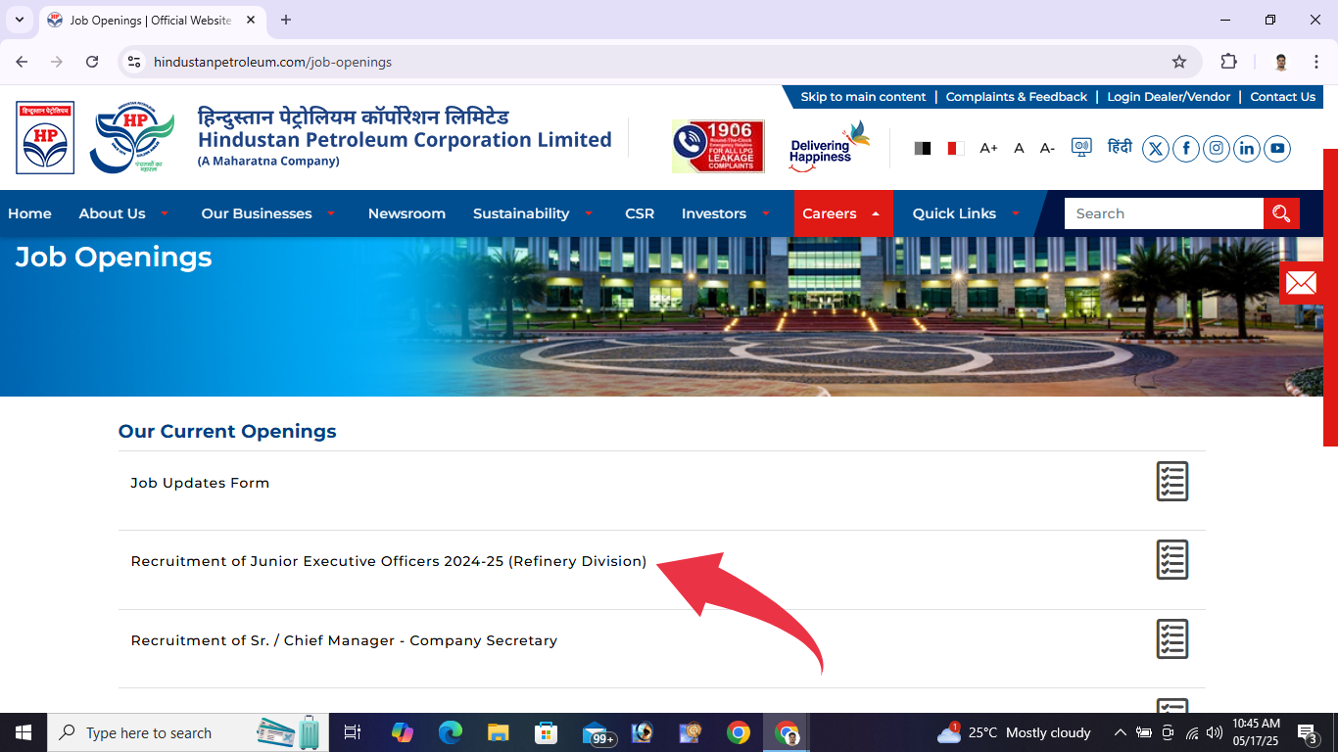Increase font size with A+
The height and width of the screenshot is (752, 1338).
tap(988, 148)
